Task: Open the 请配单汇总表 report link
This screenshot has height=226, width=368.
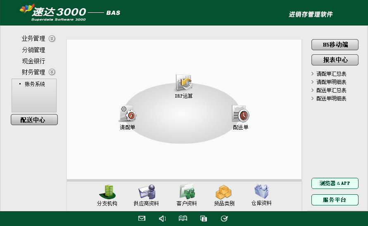Action: [x=331, y=74]
